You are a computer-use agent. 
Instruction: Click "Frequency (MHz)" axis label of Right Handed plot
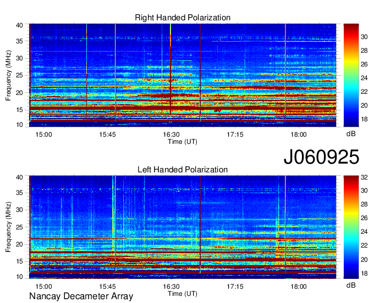[8, 75]
